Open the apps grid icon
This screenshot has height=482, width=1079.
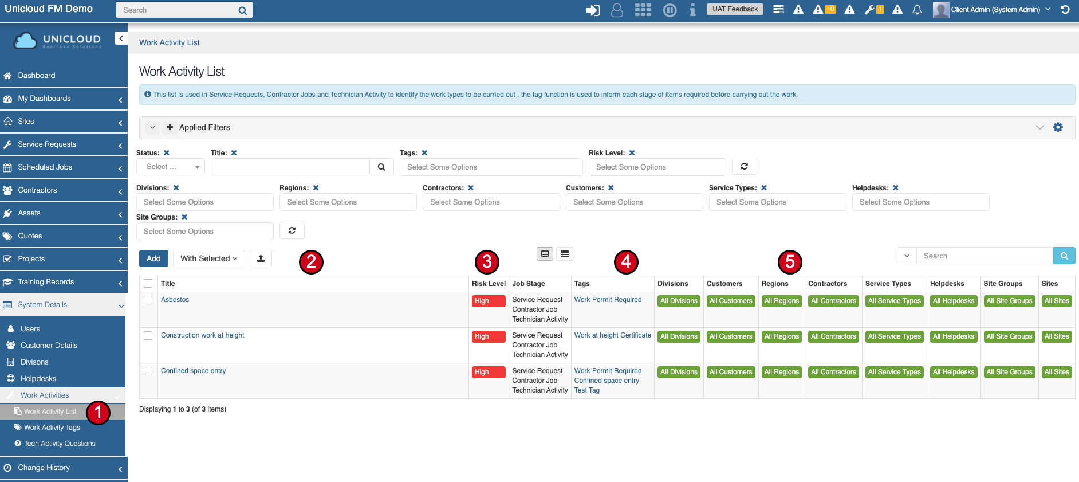(x=643, y=10)
